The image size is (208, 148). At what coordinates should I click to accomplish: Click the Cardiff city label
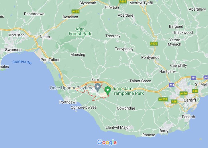click(190, 100)
